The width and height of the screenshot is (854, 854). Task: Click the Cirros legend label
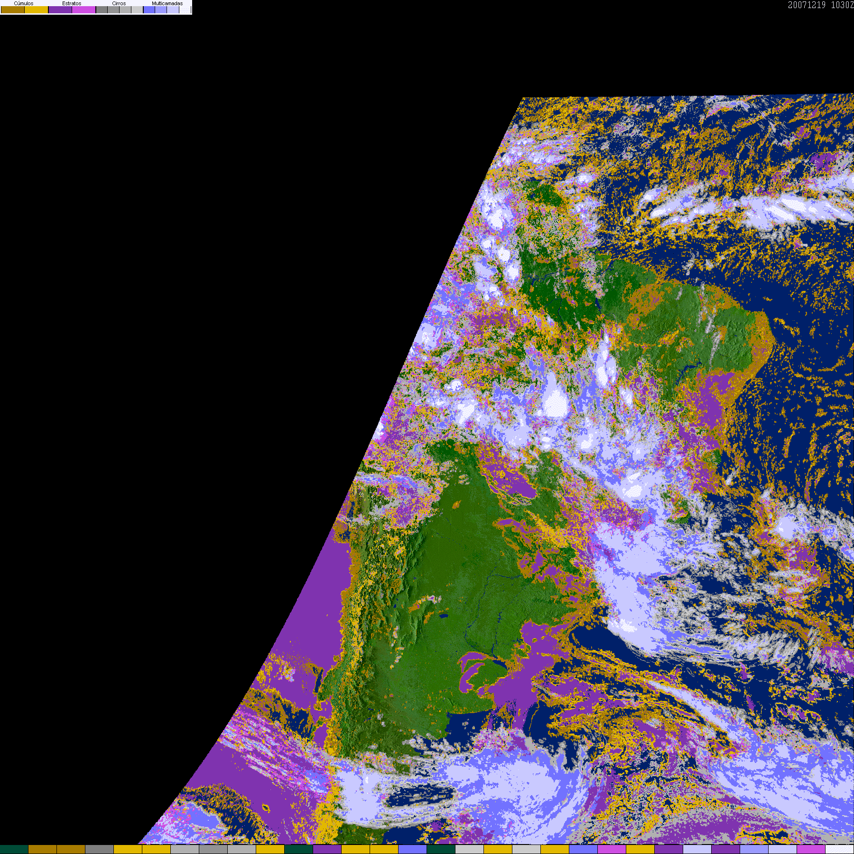[119, 3]
